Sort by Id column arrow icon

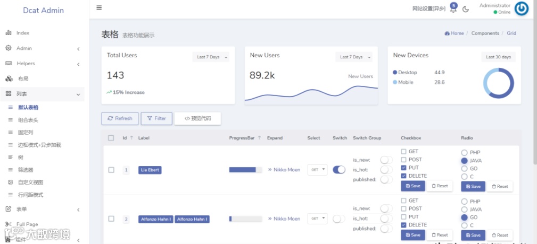(x=131, y=138)
